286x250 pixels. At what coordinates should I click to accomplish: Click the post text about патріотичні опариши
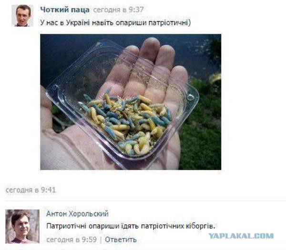point(115,23)
